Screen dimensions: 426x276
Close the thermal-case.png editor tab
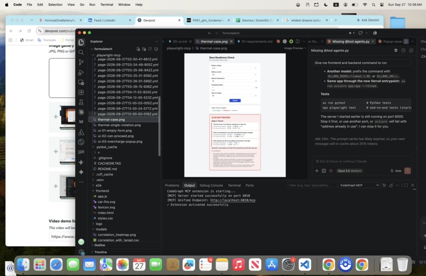pos(231,41)
